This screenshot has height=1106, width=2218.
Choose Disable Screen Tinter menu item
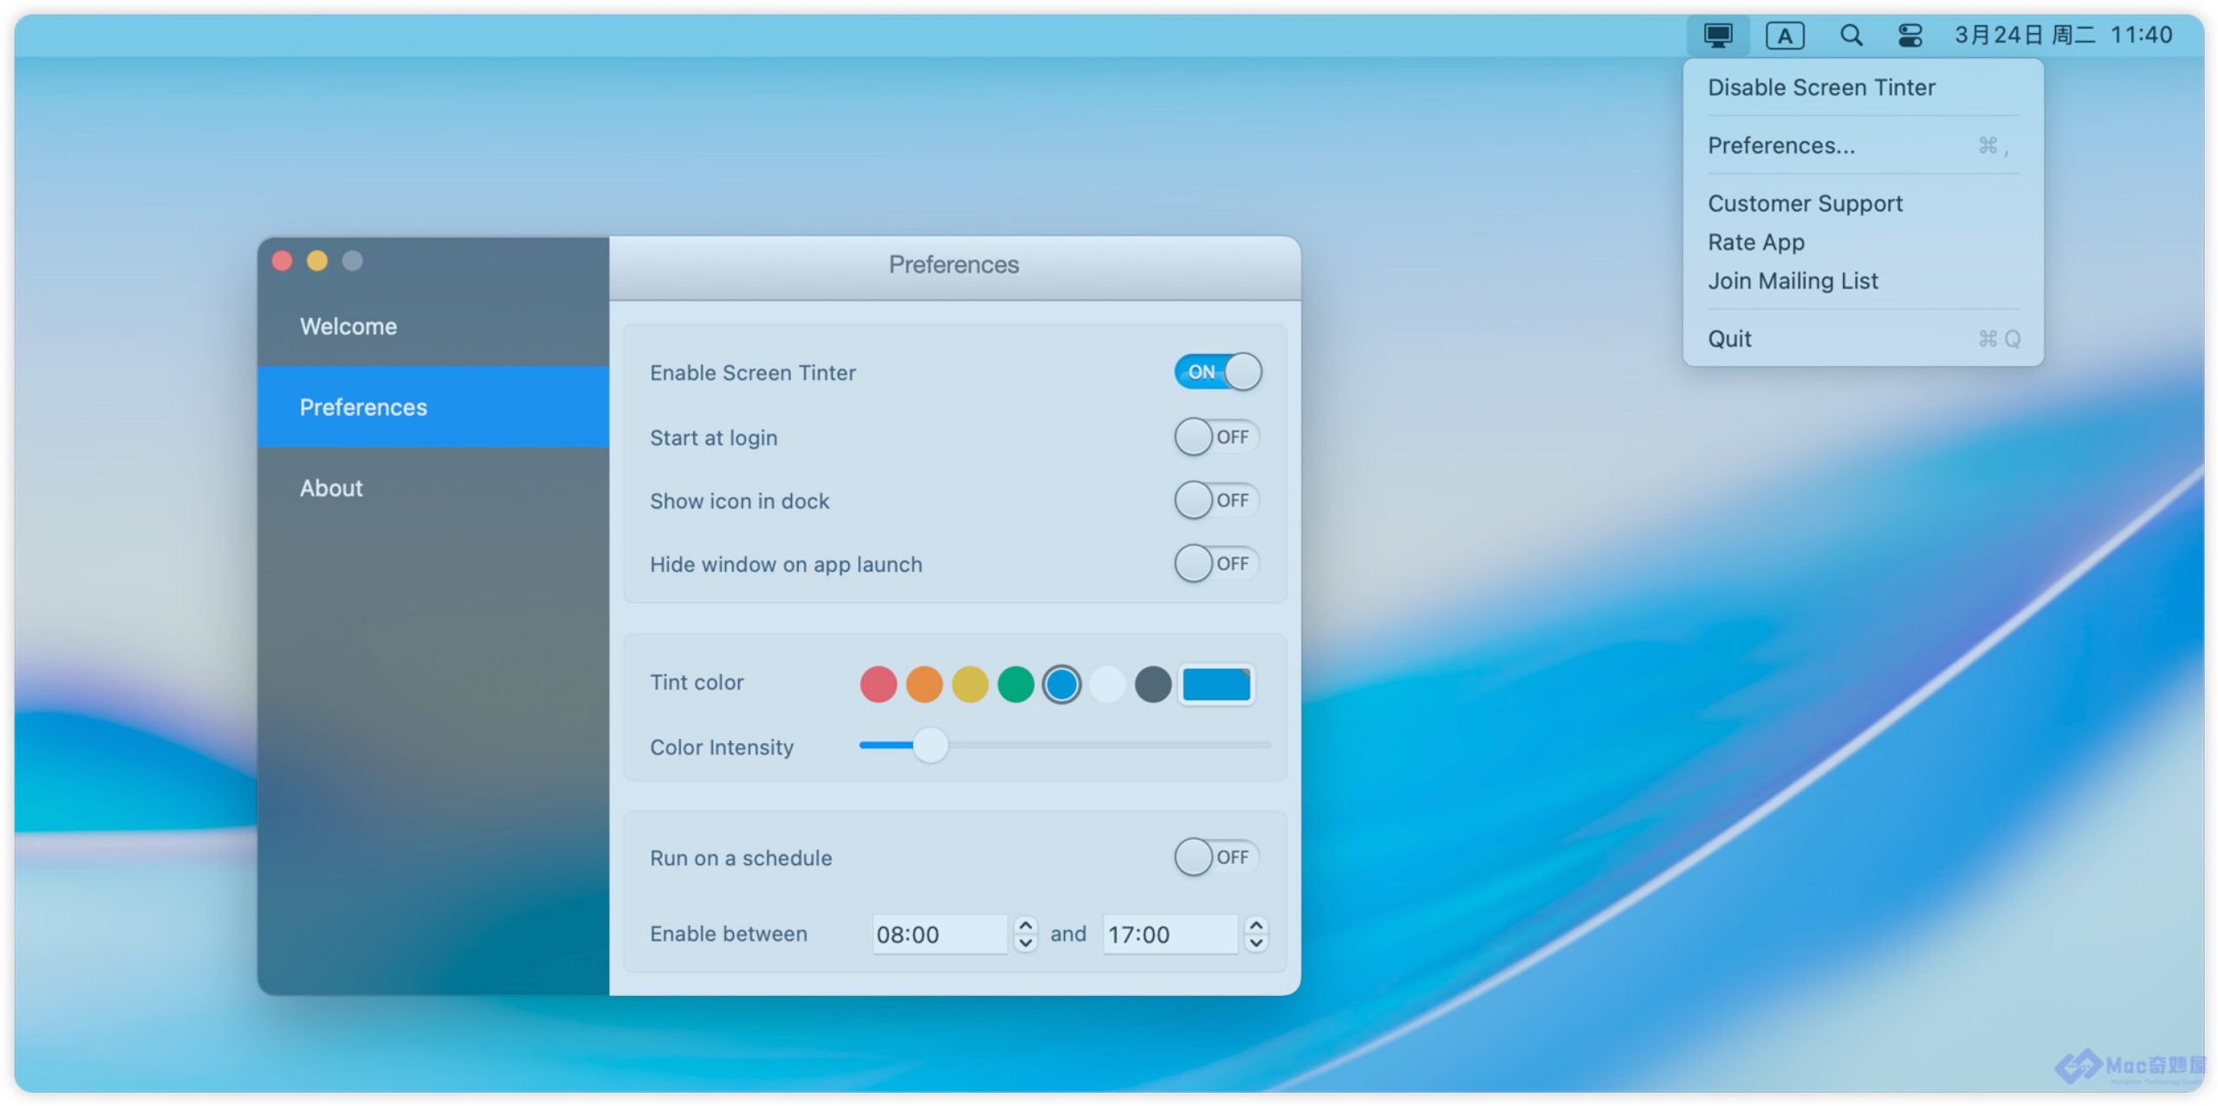coord(1821,87)
